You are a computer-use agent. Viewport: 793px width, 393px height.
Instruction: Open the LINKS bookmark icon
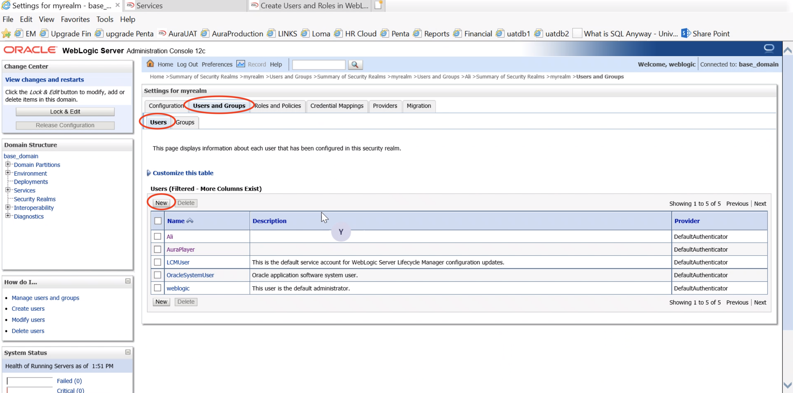pos(271,33)
